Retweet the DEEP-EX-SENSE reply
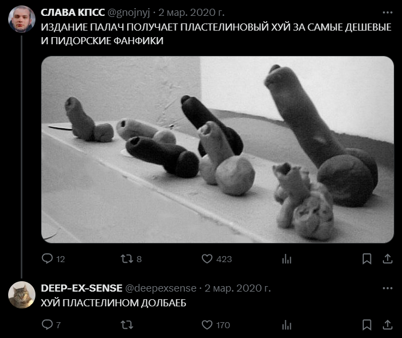402x338 pixels. [127, 325]
